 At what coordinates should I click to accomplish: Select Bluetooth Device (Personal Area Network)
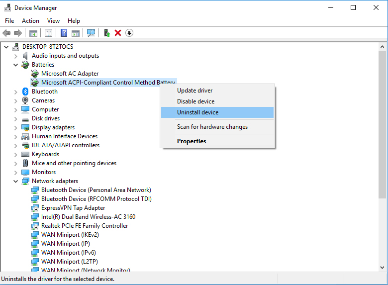(x=96, y=190)
